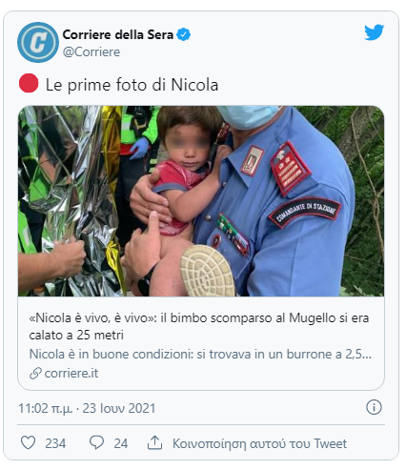The height and width of the screenshot is (470, 406).
Task: Open tweet timestamp 11:02 π.μ. 23 Ιουν 2021
Action: (87, 408)
